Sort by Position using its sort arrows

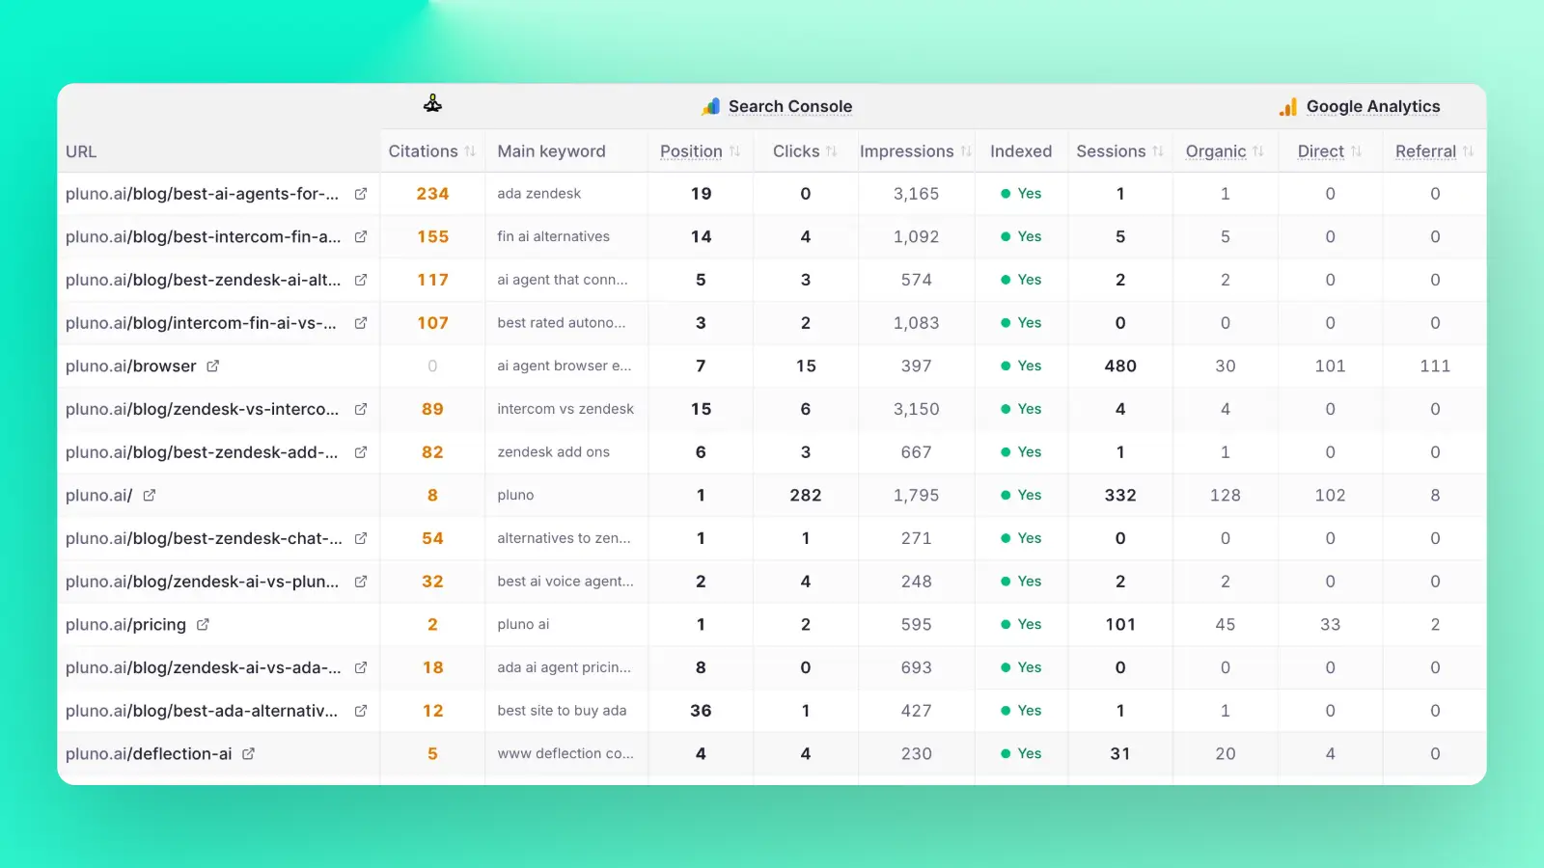point(734,151)
